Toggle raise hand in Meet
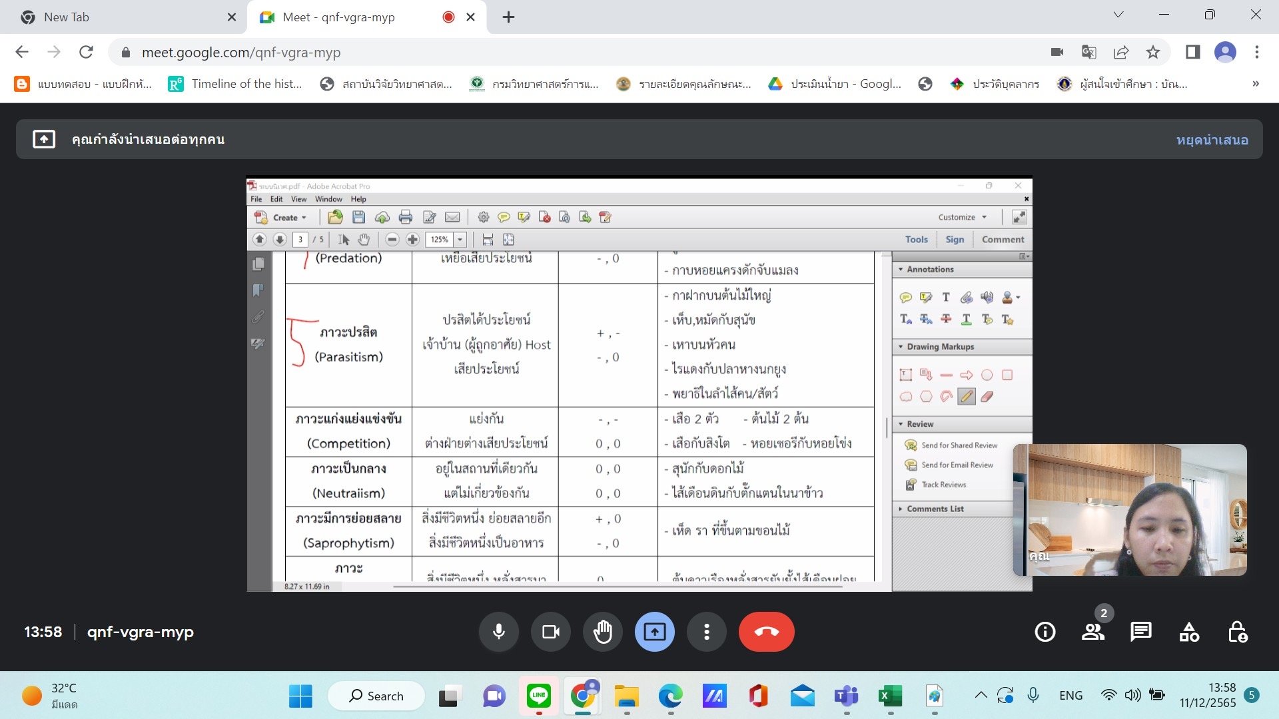1279x719 pixels. pos(603,632)
